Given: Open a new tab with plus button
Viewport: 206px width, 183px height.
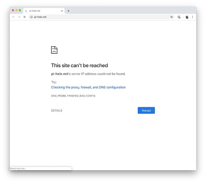Looking at the screenshot, I should click(69, 11).
